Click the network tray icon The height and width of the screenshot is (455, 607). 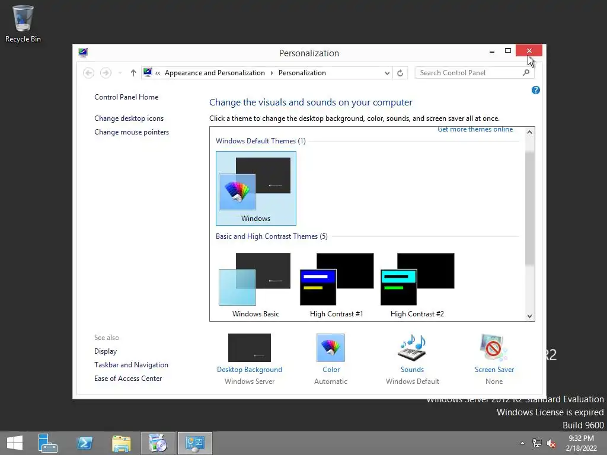click(537, 443)
